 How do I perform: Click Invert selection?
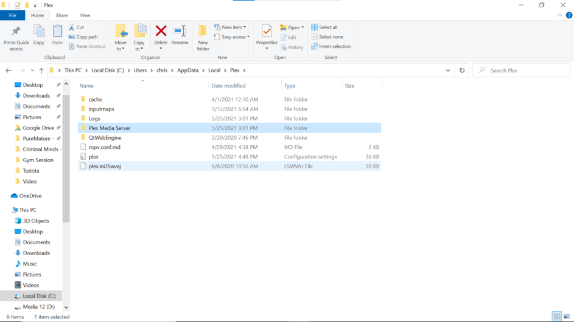331,46
